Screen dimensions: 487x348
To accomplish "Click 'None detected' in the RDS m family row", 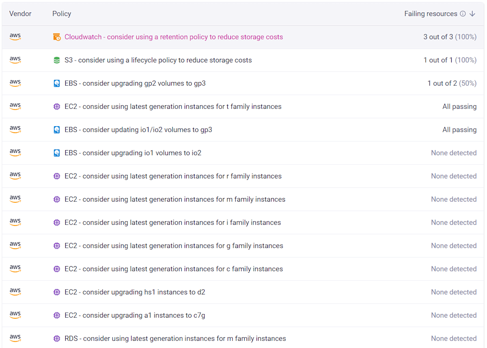I will [x=454, y=338].
